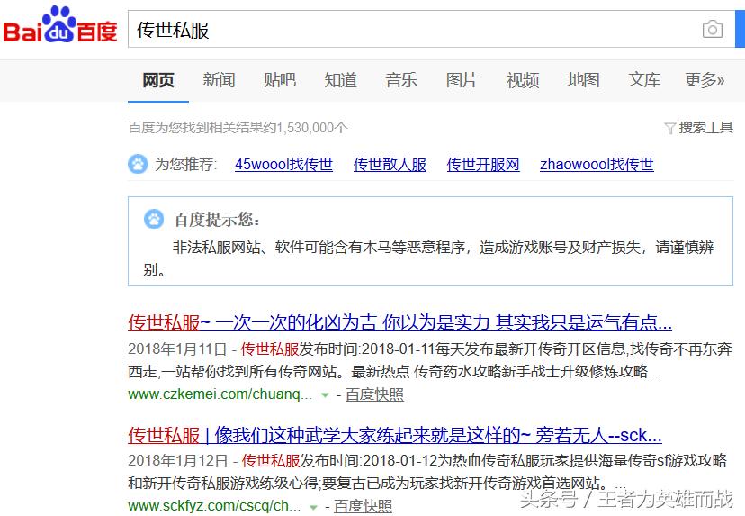This screenshot has height=516, width=745.
Task: Open result titled 像我们这种武学大家练起来
Action: [395, 435]
